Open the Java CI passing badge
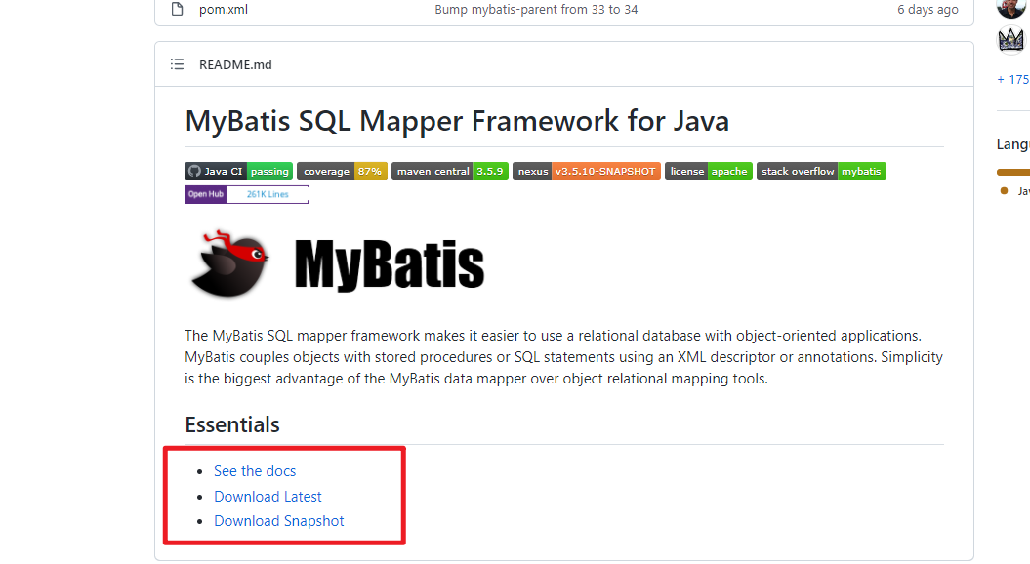The width and height of the screenshot is (1030, 564). [x=238, y=172]
